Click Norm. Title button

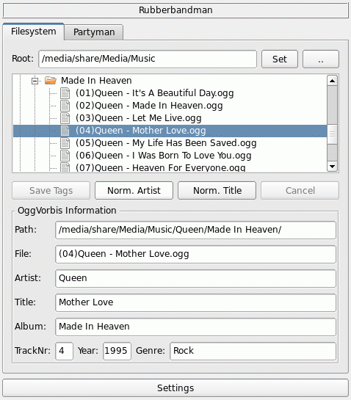(x=217, y=191)
